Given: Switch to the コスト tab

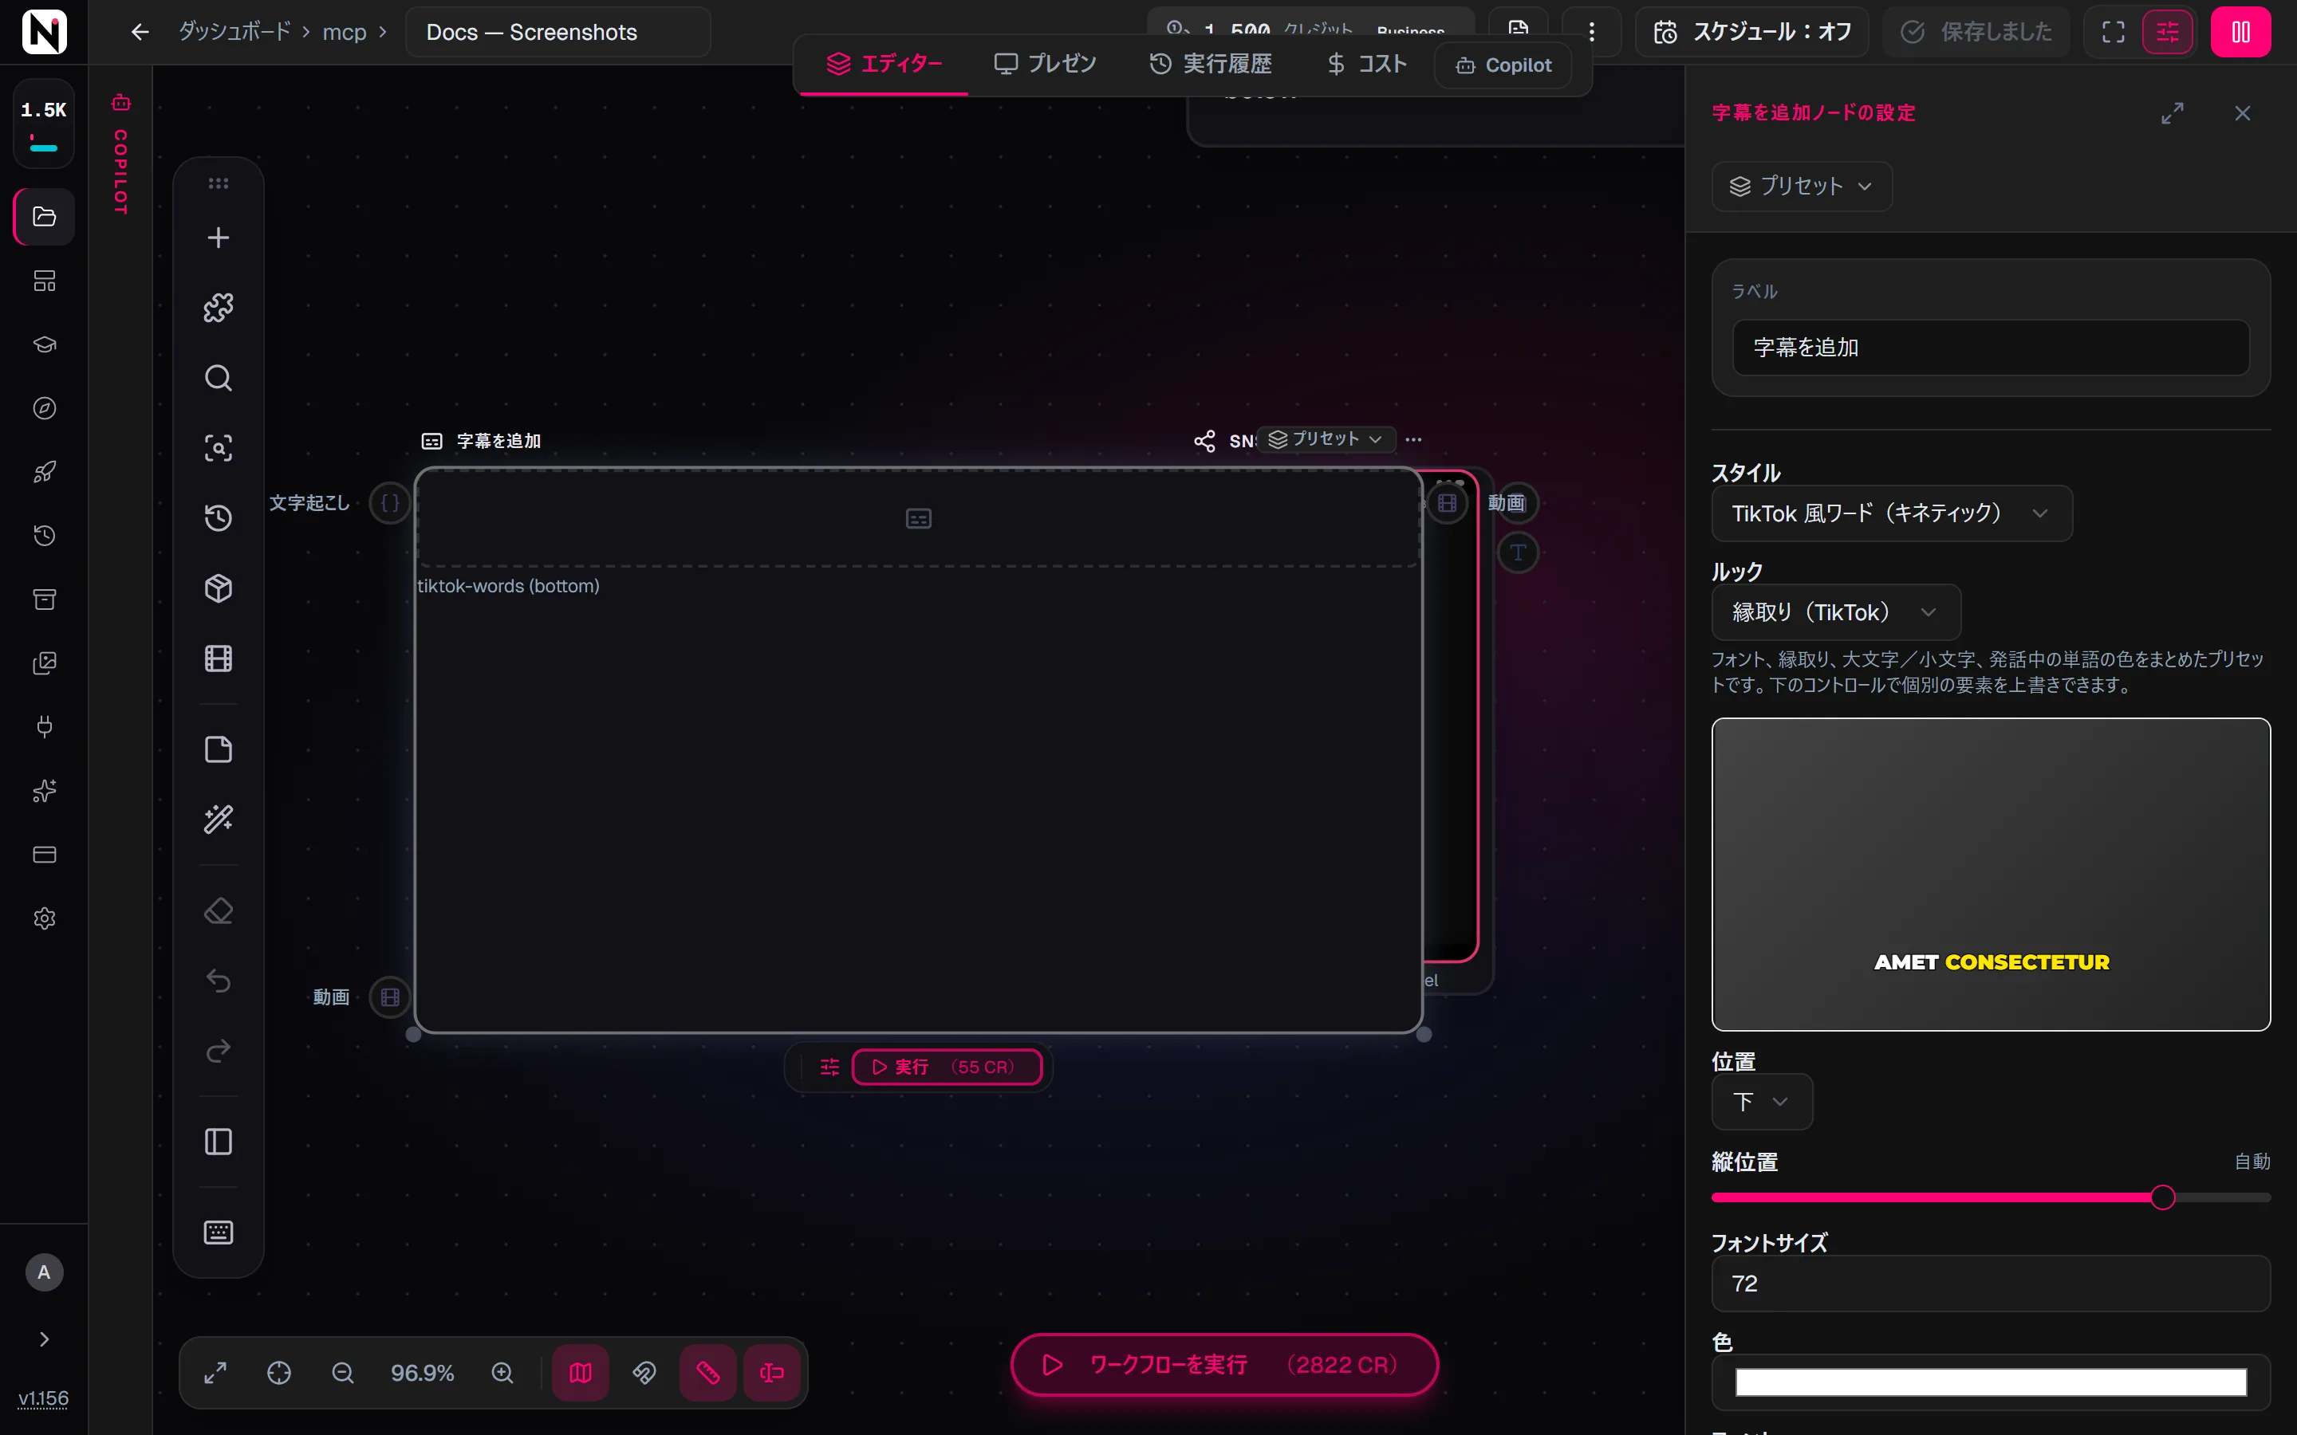Looking at the screenshot, I should click(x=1367, y=64).
